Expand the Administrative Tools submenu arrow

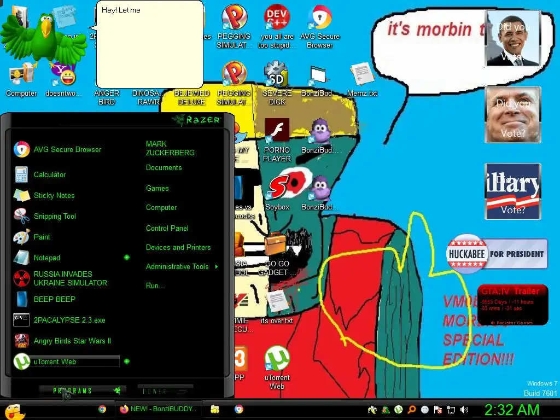point(217,266)
